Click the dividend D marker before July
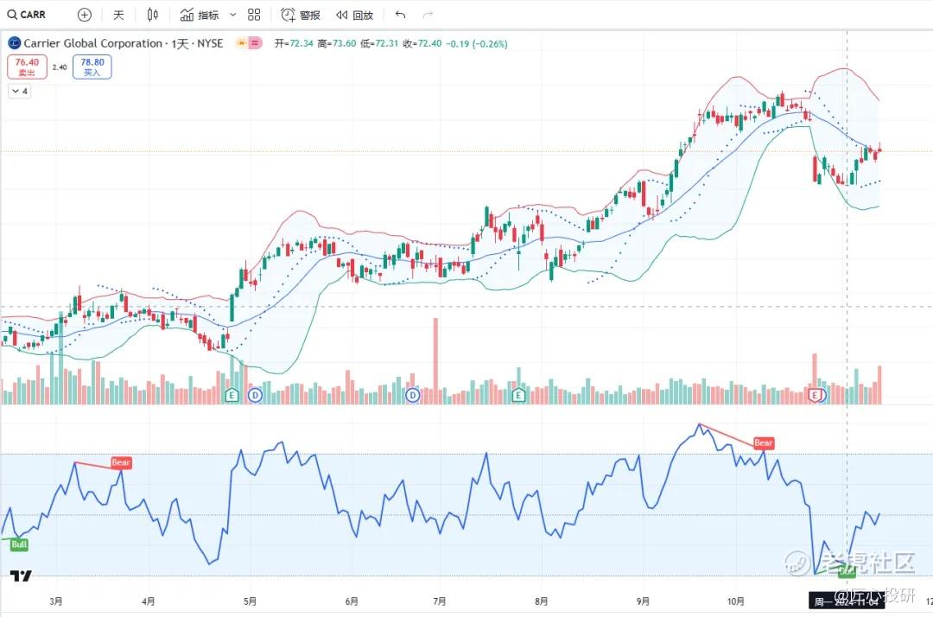933x617 pixels. (x=412, y=395)
